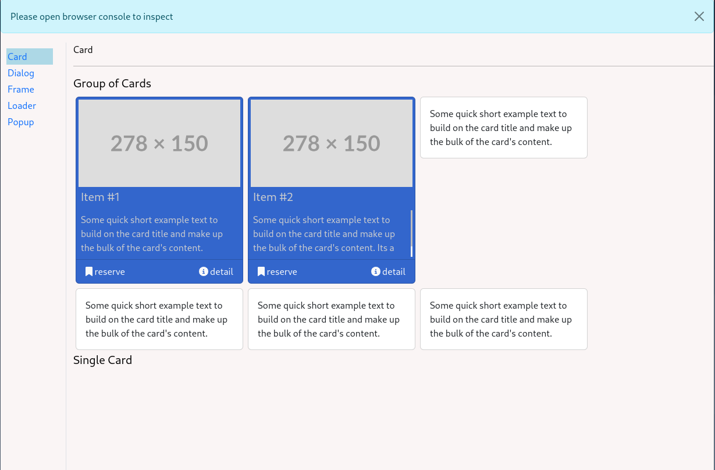Image resolution: width=715 pixels, height=470 pixels.
Task: Click the Card page title above the divider
Action: coord(83,50)
